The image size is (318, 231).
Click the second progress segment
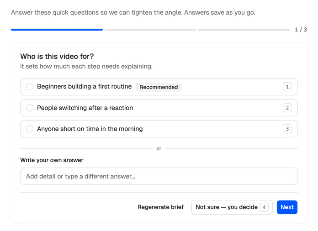pyautogui.click(x=150, y=30)
